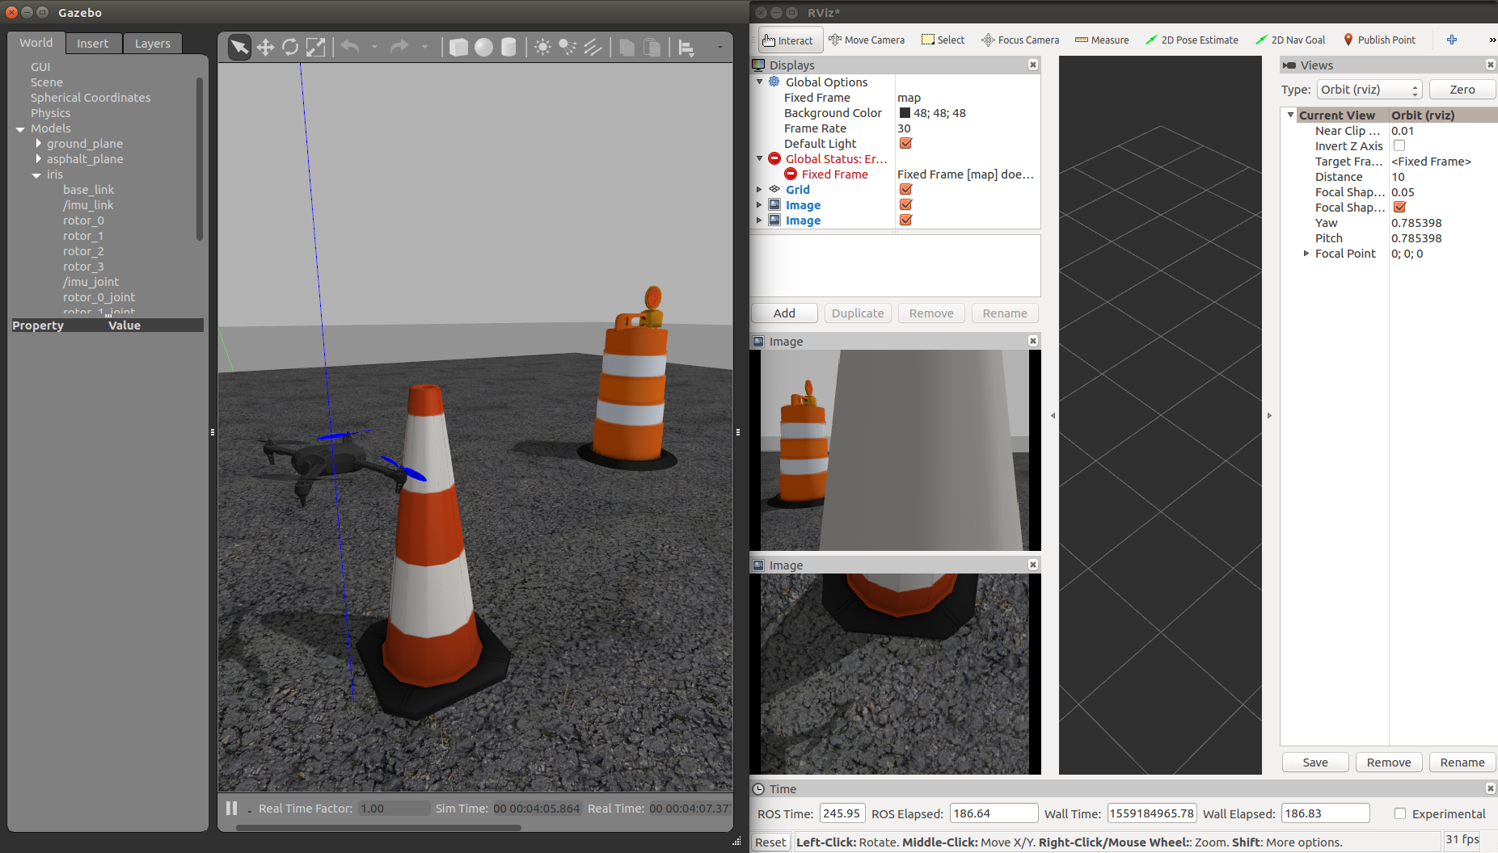
Task: Toggle the Default Light checkbox
Action: (905, 144)
